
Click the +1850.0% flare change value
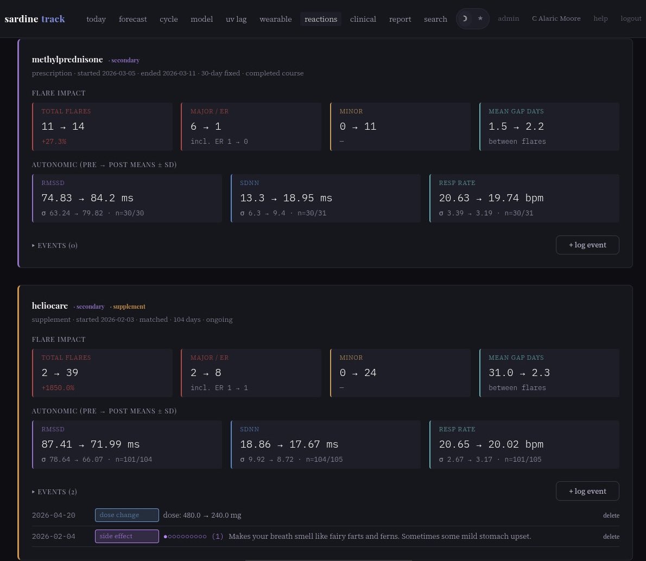[x=58, y=387]
